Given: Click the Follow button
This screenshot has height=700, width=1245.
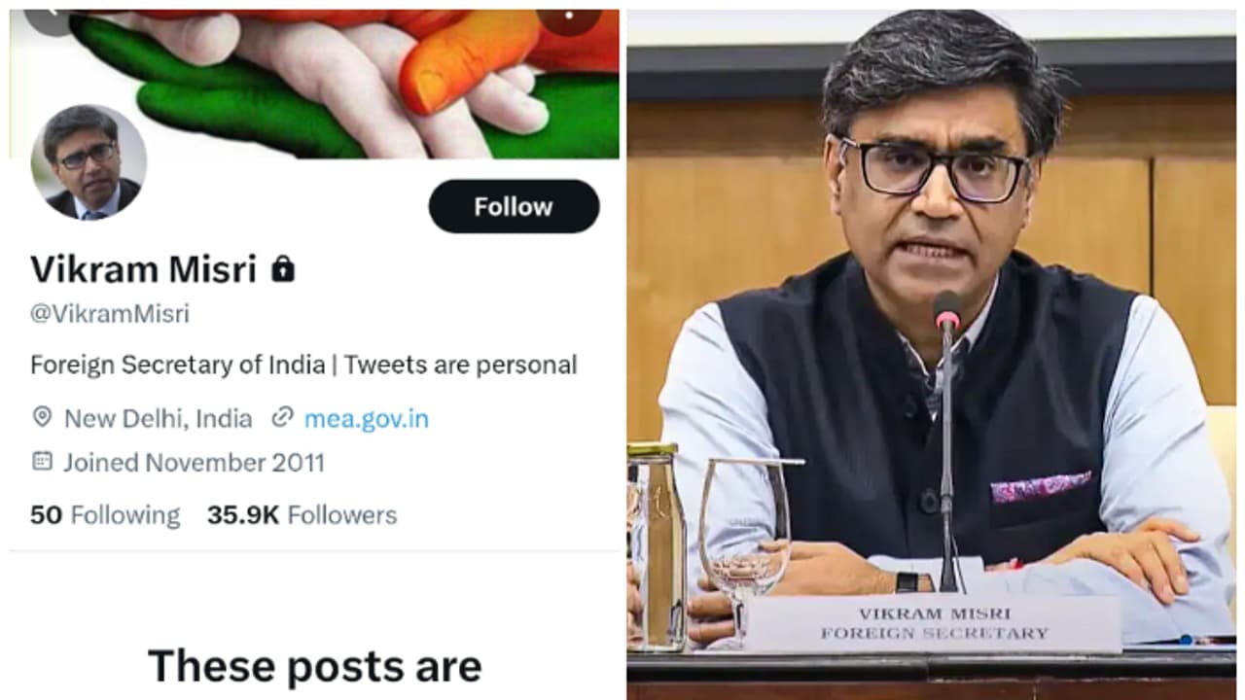Looking at the screenshot, I should click(514, 206).
